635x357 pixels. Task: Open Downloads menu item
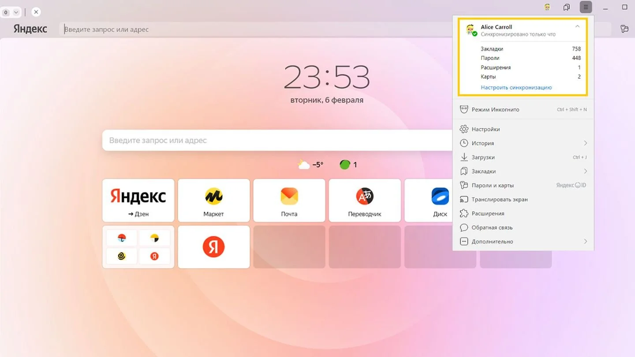pos(523,157)
